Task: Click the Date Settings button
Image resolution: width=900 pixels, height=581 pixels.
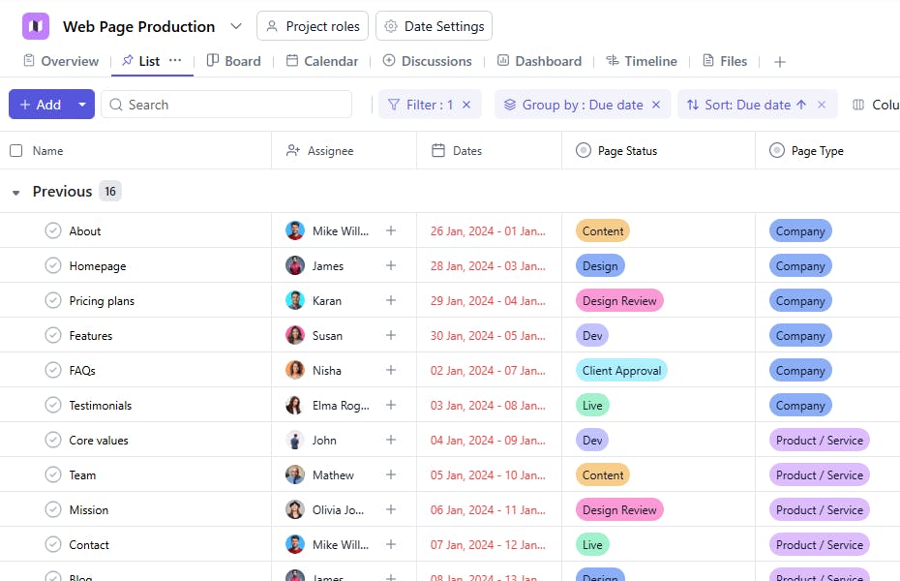Action: [x=434, y=26]
